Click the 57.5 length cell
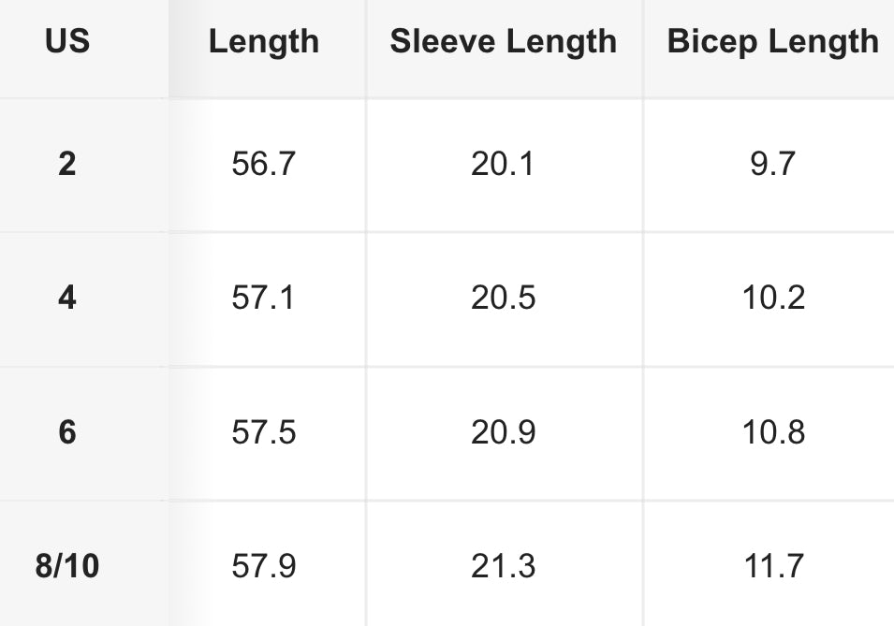This screenshot has height=626, width=894. point(264,432)
